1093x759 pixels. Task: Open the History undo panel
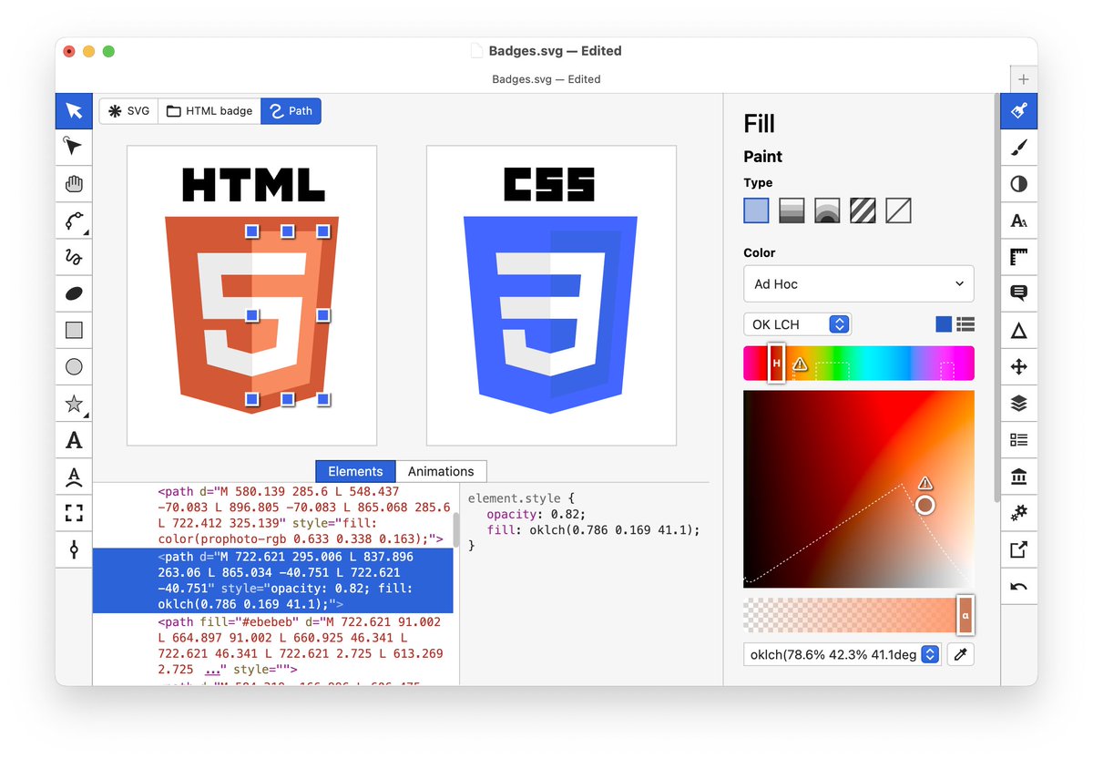coord(1019,586)
